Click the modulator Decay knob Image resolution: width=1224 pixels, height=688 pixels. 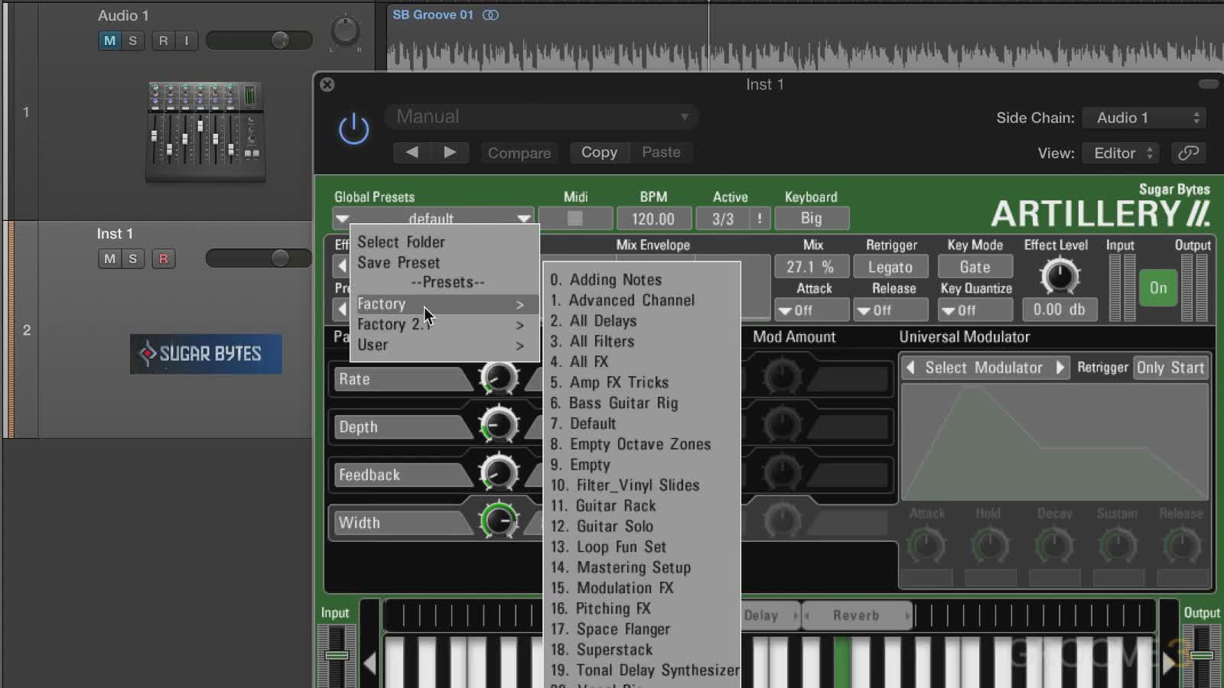1054,546
